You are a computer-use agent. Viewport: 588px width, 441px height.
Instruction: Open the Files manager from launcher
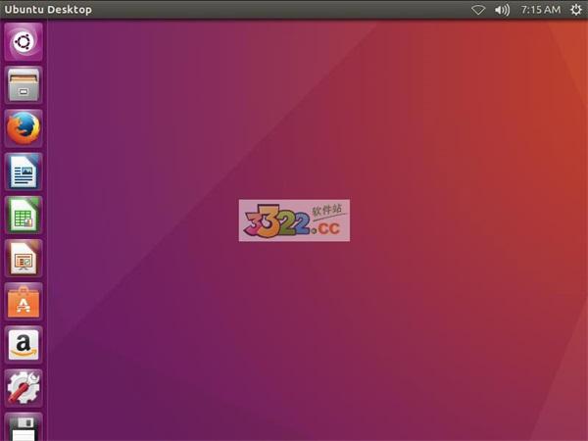(x=24, y=84)
